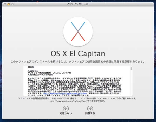Click the 同意する label
Screen dimensions: 156x122
90,113
